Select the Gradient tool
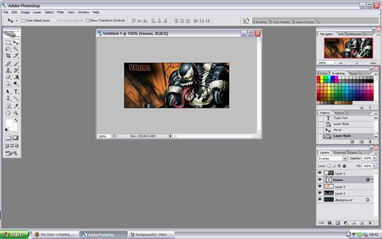The image size is (382, 239). pos(16,77)
